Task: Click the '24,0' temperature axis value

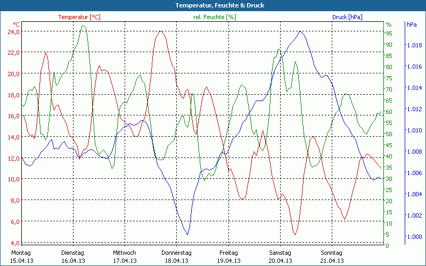Action: point(14,31)
